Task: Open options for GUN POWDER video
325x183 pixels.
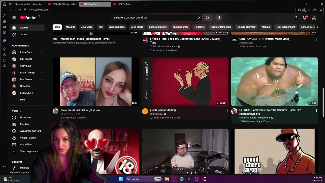Action: (316, 39)
